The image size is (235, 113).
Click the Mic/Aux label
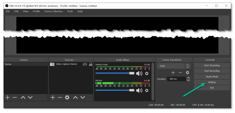click(x=99, y=80)
